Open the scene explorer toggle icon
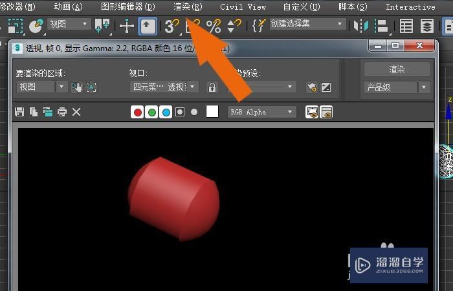Viewport: 453px width, 291px height. tap(406, 26)
